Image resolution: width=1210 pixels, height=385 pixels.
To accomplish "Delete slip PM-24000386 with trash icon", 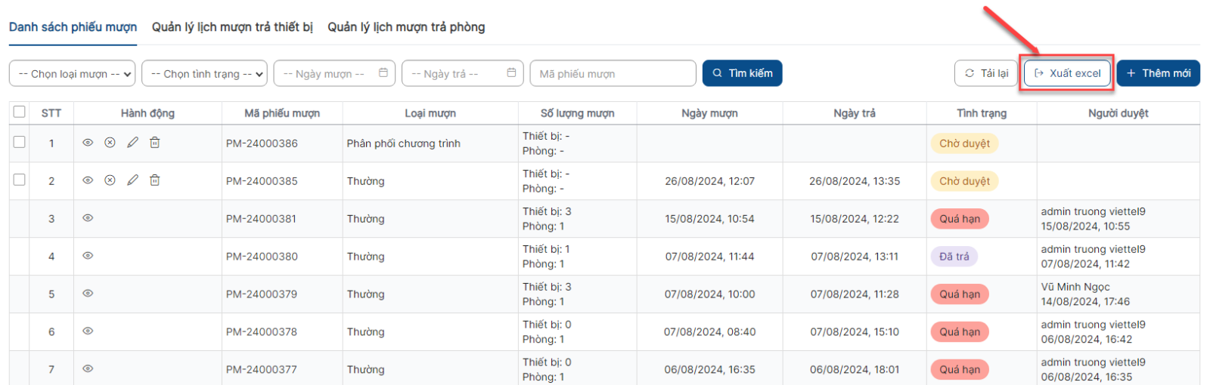I will point(154,143).
